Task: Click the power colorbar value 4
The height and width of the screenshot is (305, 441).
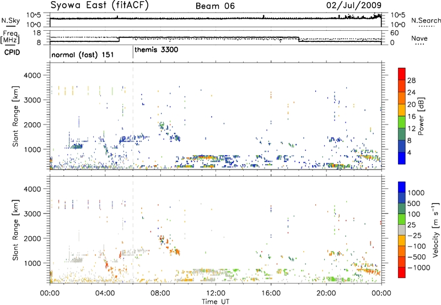Action: click(410, 153)
